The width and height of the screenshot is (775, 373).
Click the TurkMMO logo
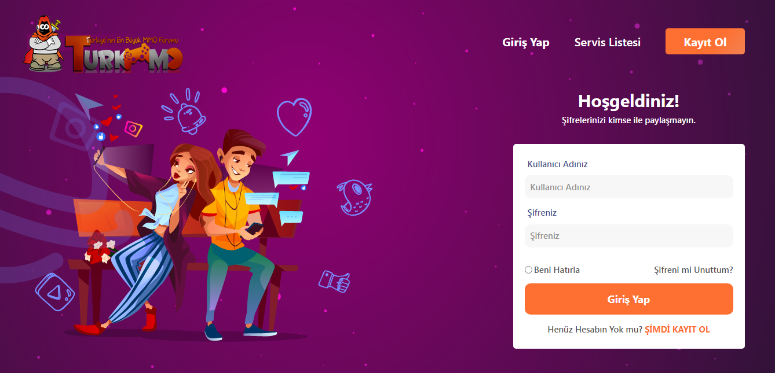coord(104,44)
